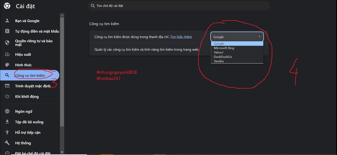Click the person icon beside Bạn và Google
This screenshot has height=155, width=337.
tap(7, 21)
